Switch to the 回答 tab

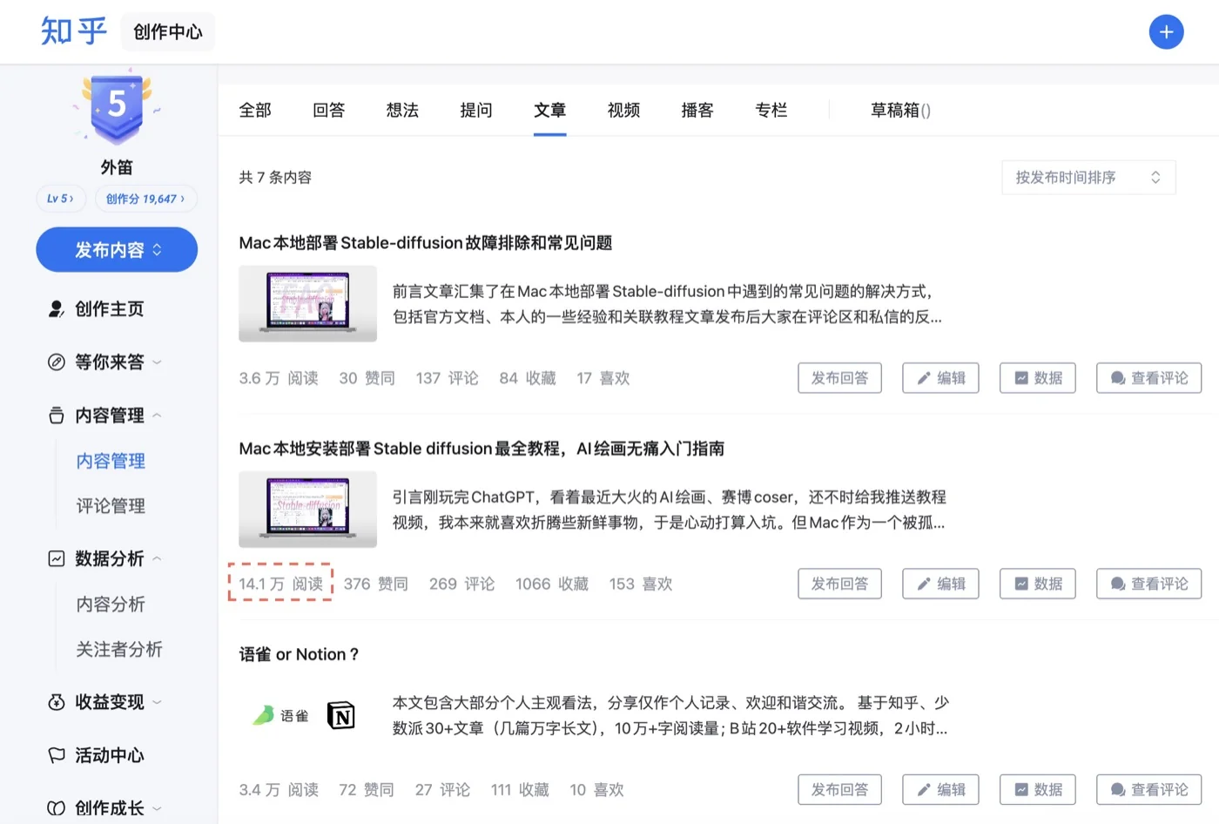click(x=329, y=111)
